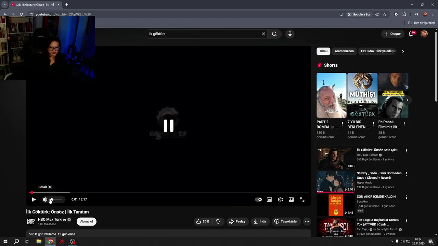Click the Paylaş share button
Viewport: 438px width, 246px height.
tap(237, 221)
